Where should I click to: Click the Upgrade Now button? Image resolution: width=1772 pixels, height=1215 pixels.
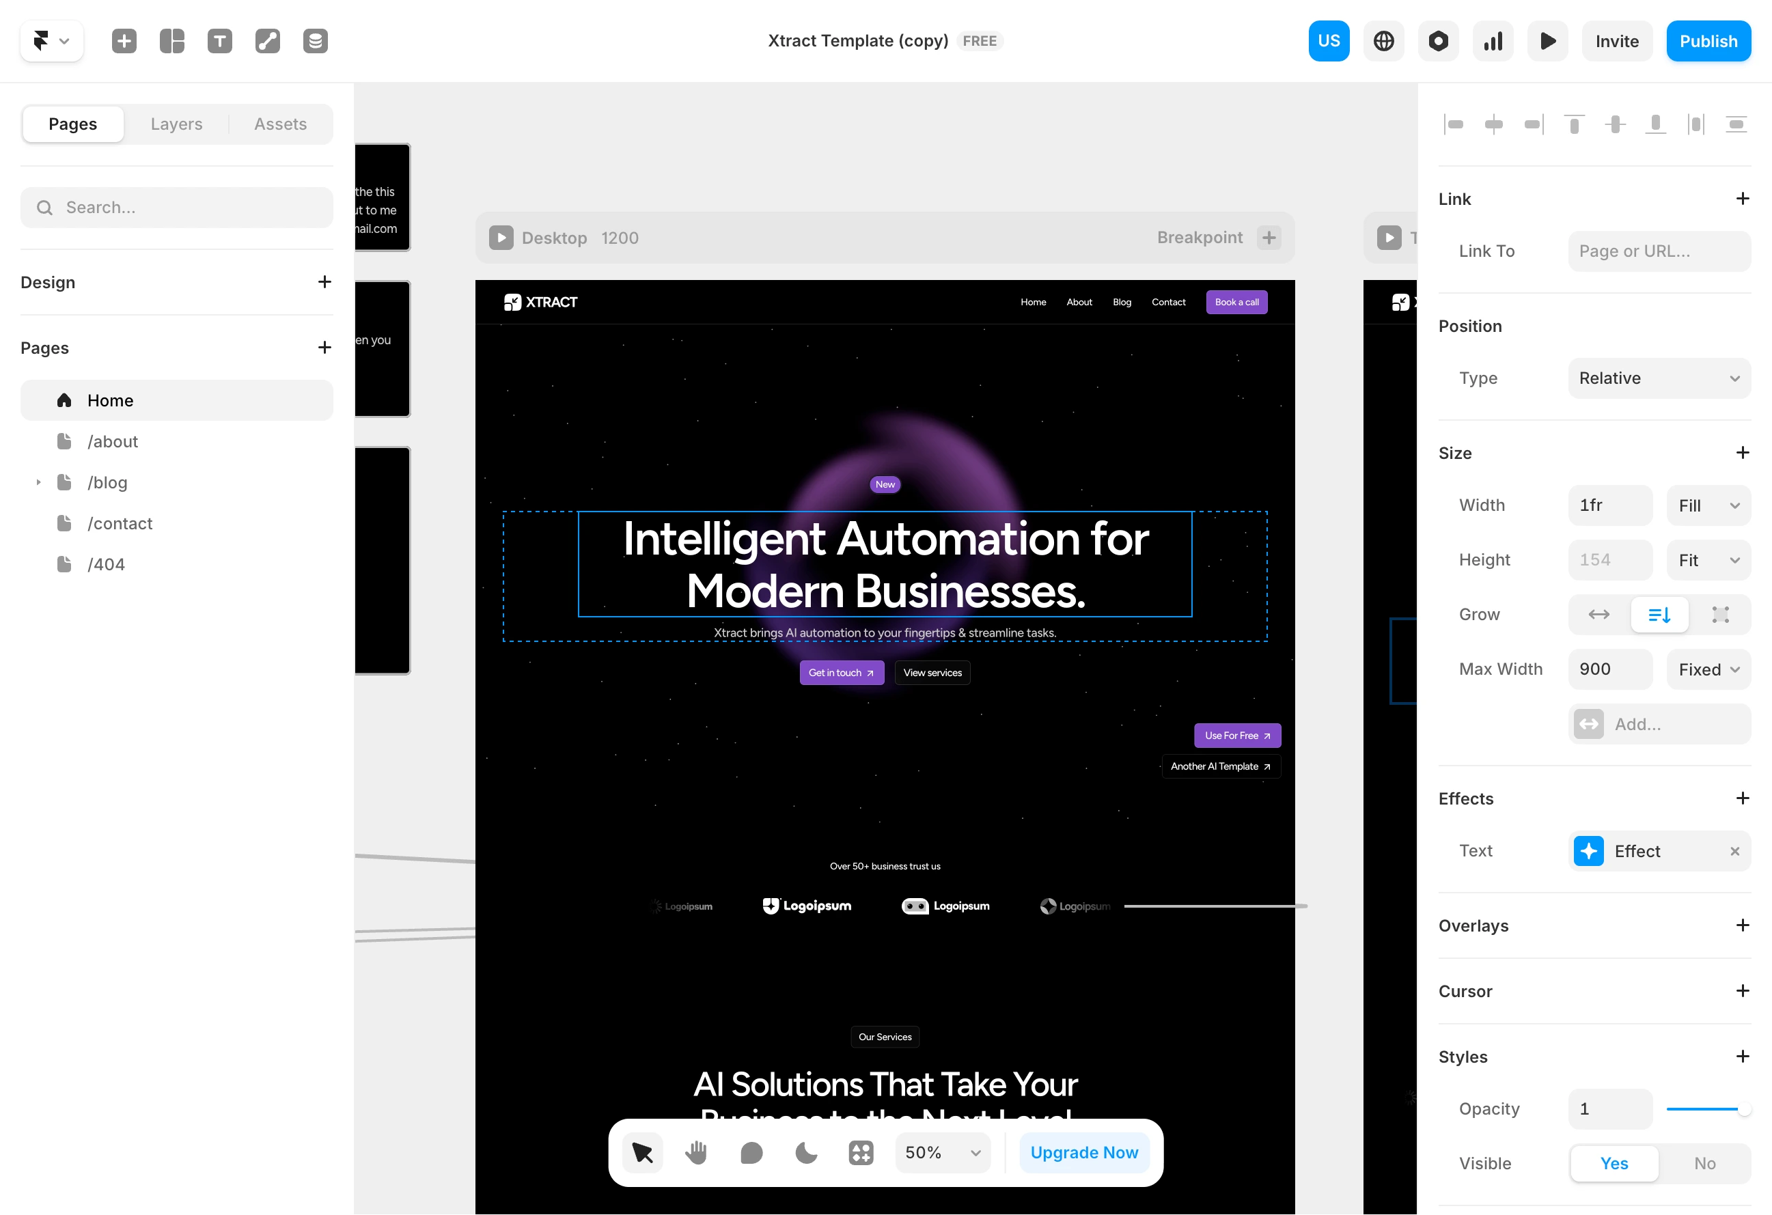[x=1083, y=1152]
